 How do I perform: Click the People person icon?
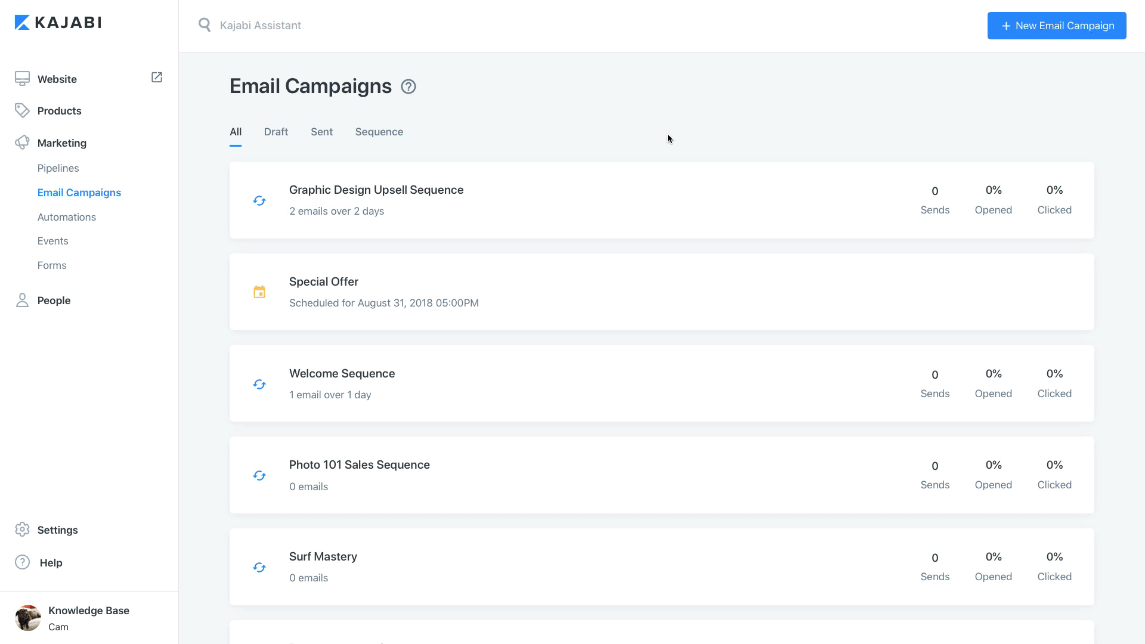coord(22,300)
